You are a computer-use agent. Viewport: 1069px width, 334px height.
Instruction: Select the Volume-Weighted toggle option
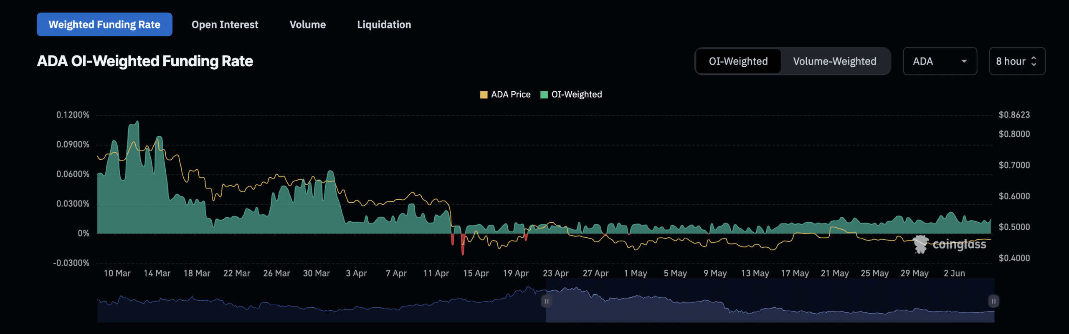[x=834, y=61]
